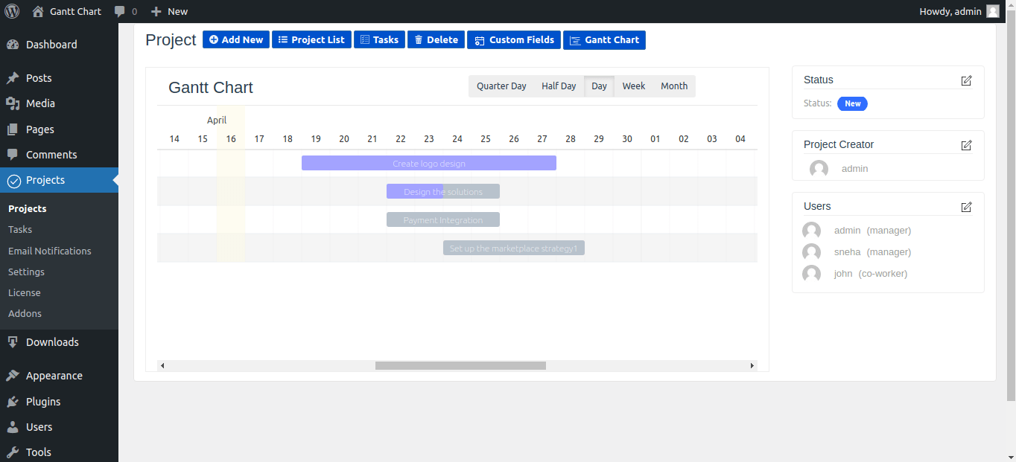Click the admin link under Project Creator
The image size is (1016, 462).
[854, 168]
